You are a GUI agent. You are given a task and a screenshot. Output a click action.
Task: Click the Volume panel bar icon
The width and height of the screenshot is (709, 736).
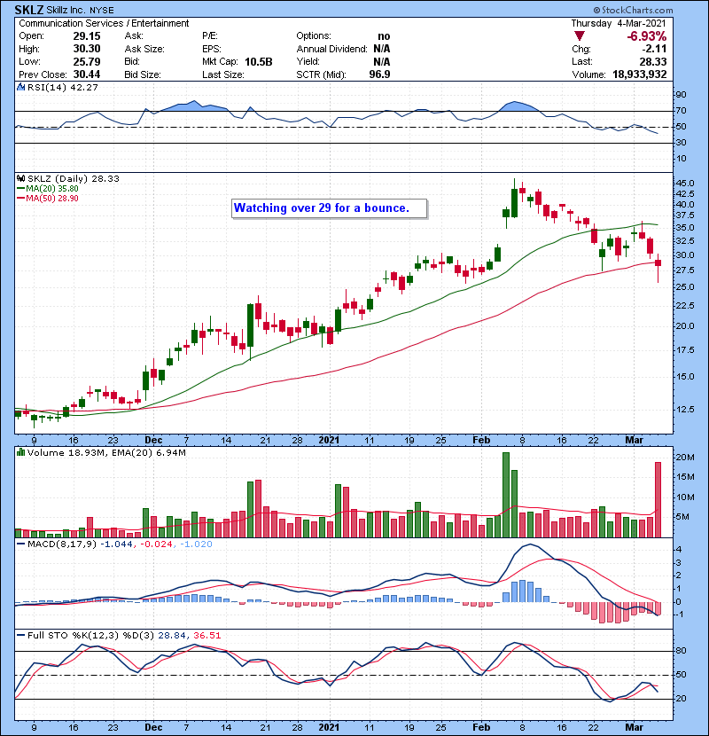(x=20, y=452)
